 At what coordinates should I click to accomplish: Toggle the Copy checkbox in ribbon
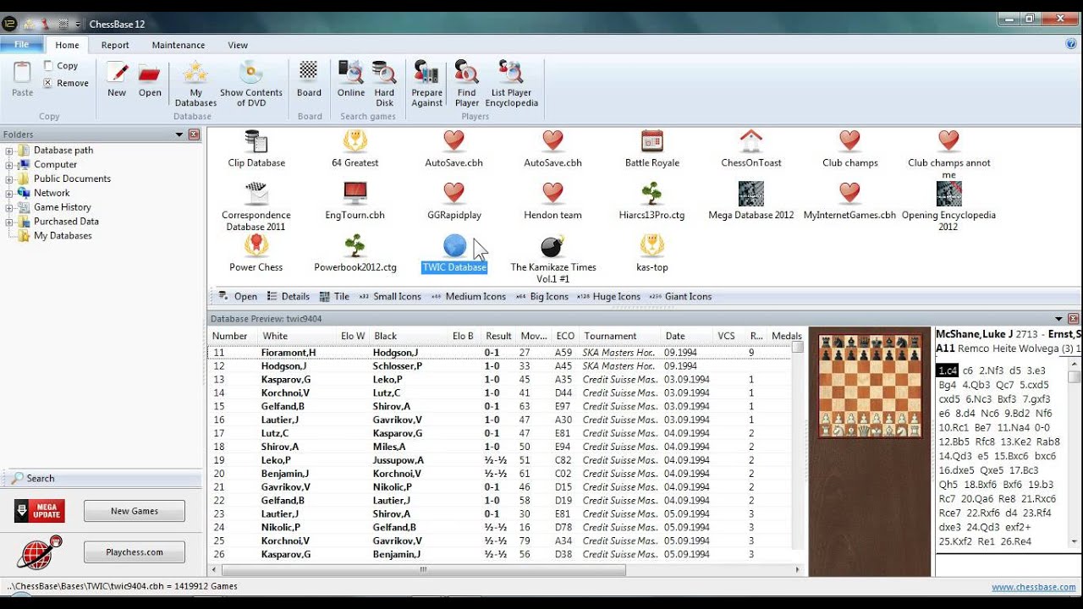tap(48, 66)
